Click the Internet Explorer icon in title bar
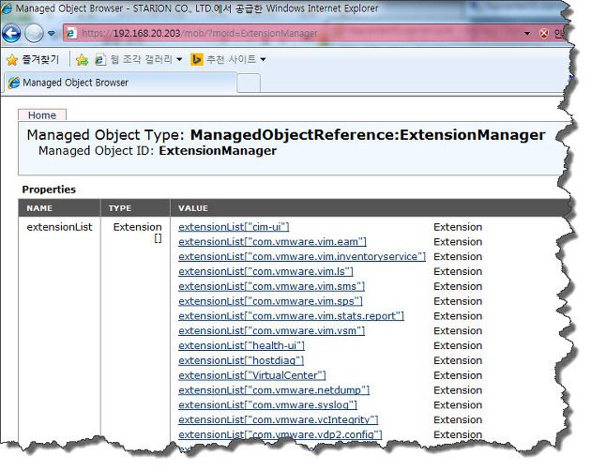Image resolution: width=591 pixels, height=471 pixels. coord(7,8)
